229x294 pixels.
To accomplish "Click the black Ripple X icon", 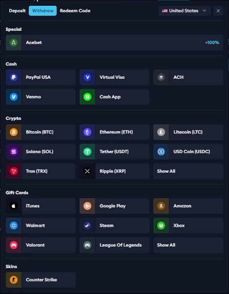I will (x=87, y=171).
